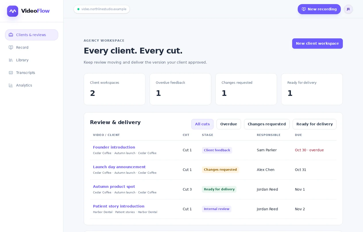Click responsible person Alex Chen

266,170
